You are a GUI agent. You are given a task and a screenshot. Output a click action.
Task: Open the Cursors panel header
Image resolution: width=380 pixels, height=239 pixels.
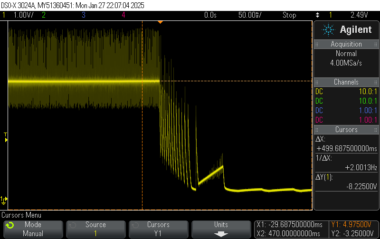coord(346,129)
